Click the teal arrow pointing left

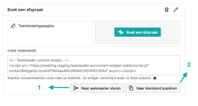click(59, 88)
